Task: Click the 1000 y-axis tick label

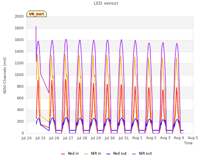Action: [x=19, y=75]
